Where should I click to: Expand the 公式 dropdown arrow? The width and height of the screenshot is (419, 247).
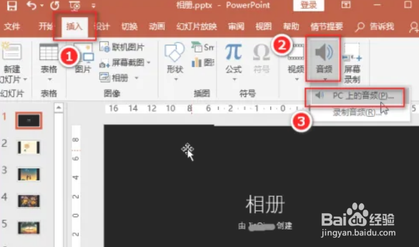point(234,79)
